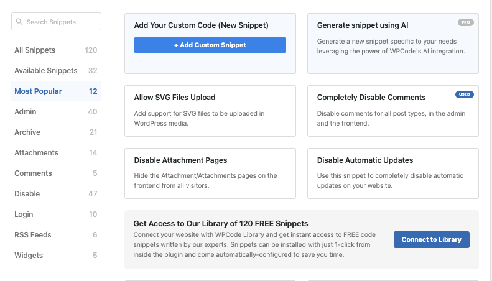Open the RSS Feeds category

56,235
